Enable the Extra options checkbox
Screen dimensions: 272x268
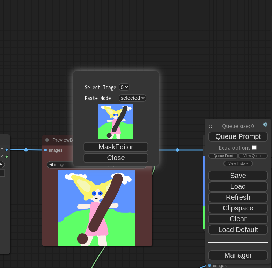[254, 148]
